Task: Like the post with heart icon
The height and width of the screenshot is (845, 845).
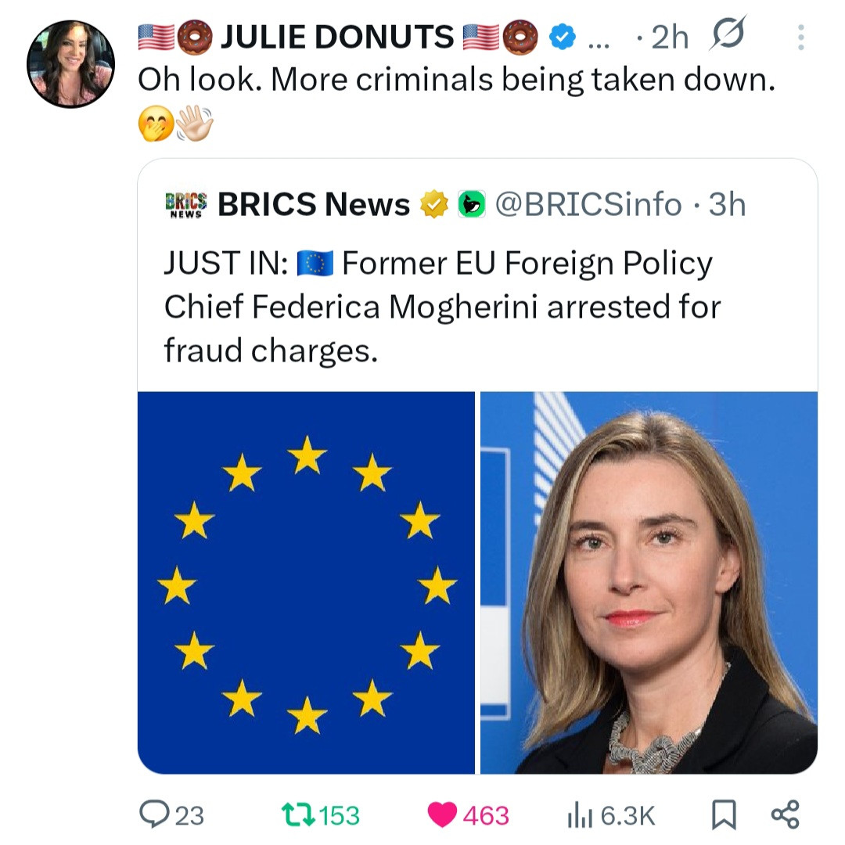Action: click(442, 814)
